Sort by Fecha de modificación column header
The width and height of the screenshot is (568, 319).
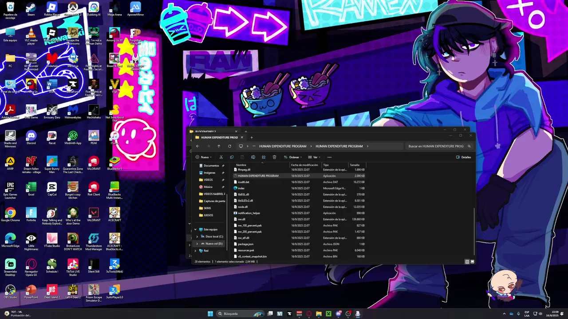click(x=305, y=165)
